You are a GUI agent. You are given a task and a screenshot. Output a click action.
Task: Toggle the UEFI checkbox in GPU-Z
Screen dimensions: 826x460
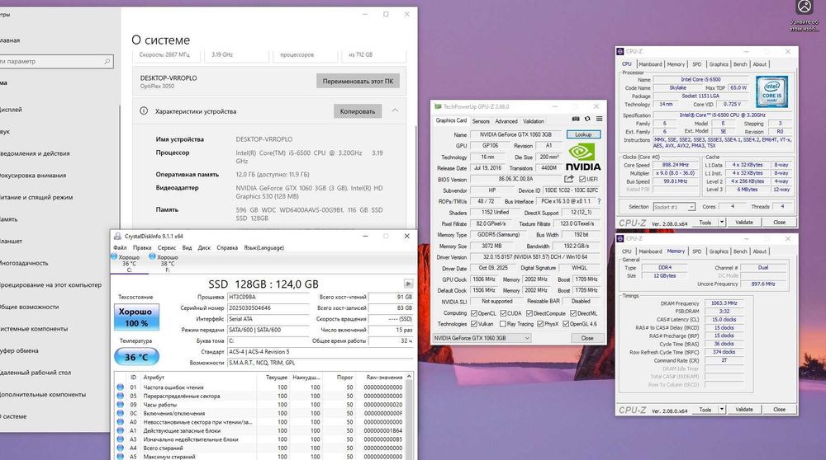click(582, 179)
